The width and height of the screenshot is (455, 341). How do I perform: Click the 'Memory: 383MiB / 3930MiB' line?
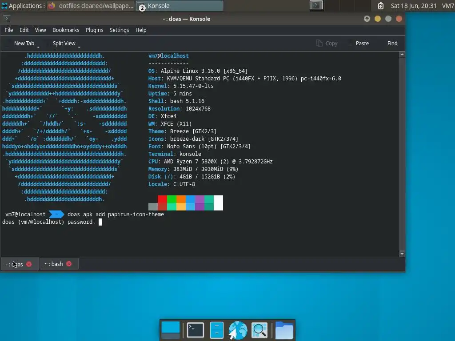click(x=193, y=169)
